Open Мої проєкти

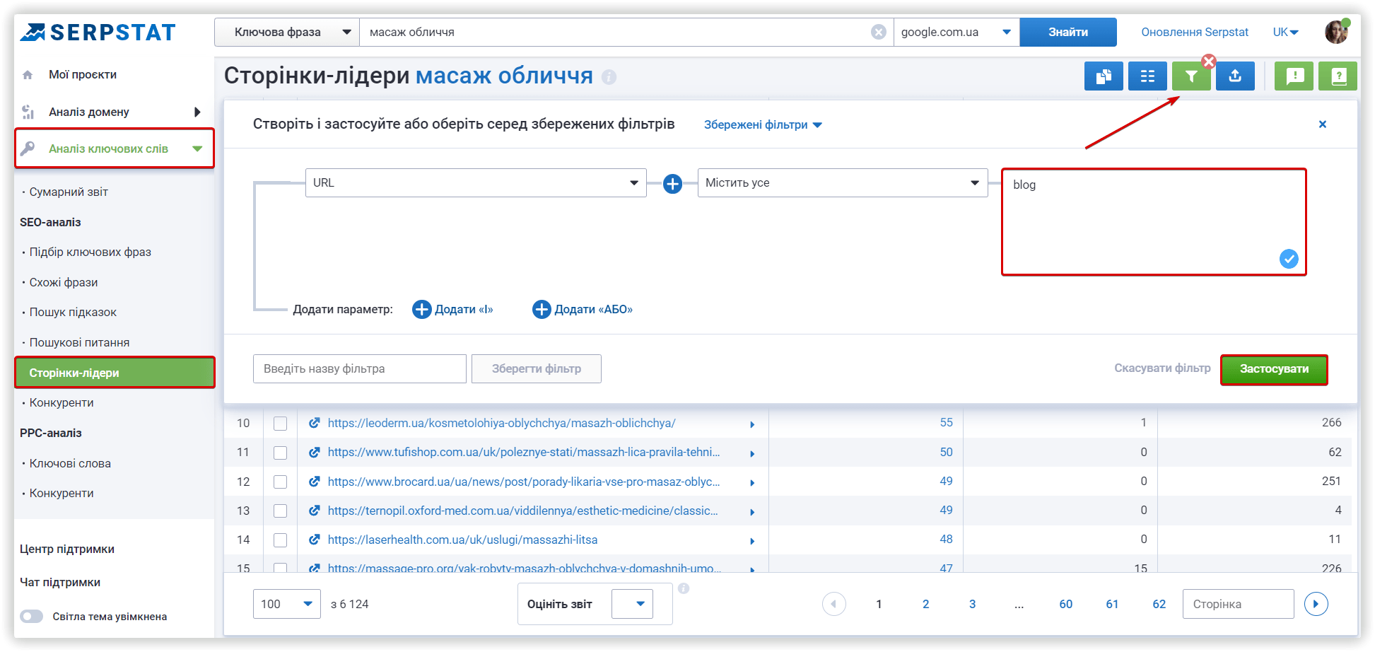click(x=83, y=74)
